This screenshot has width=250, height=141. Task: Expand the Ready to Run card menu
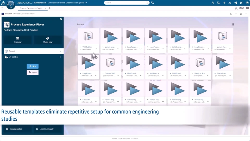208,75
